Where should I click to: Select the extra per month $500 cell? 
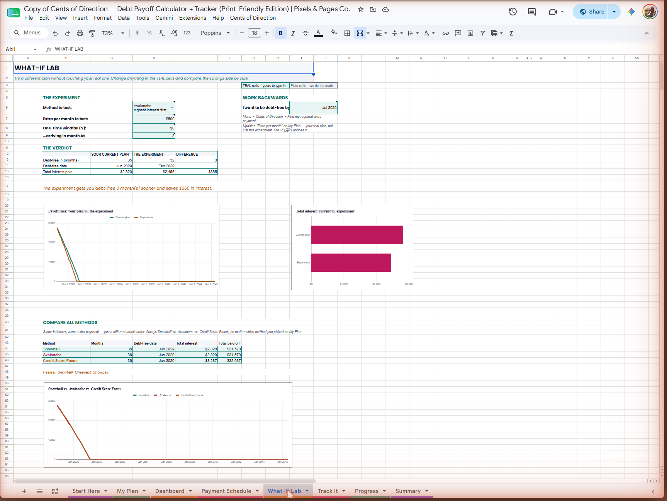pos(154,119)
